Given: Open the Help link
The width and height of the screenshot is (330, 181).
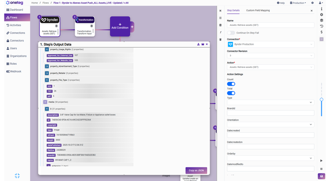Looking at the screenshot, I should coord(281,3).
